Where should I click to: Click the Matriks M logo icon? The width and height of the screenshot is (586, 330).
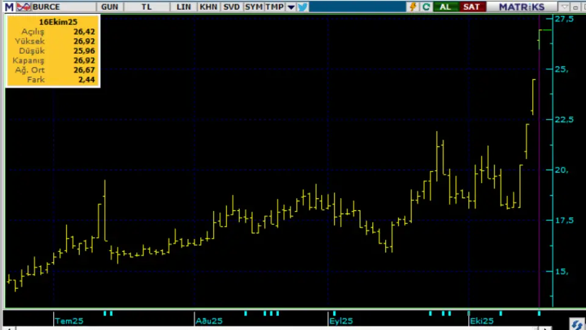(x=9, y=7)
